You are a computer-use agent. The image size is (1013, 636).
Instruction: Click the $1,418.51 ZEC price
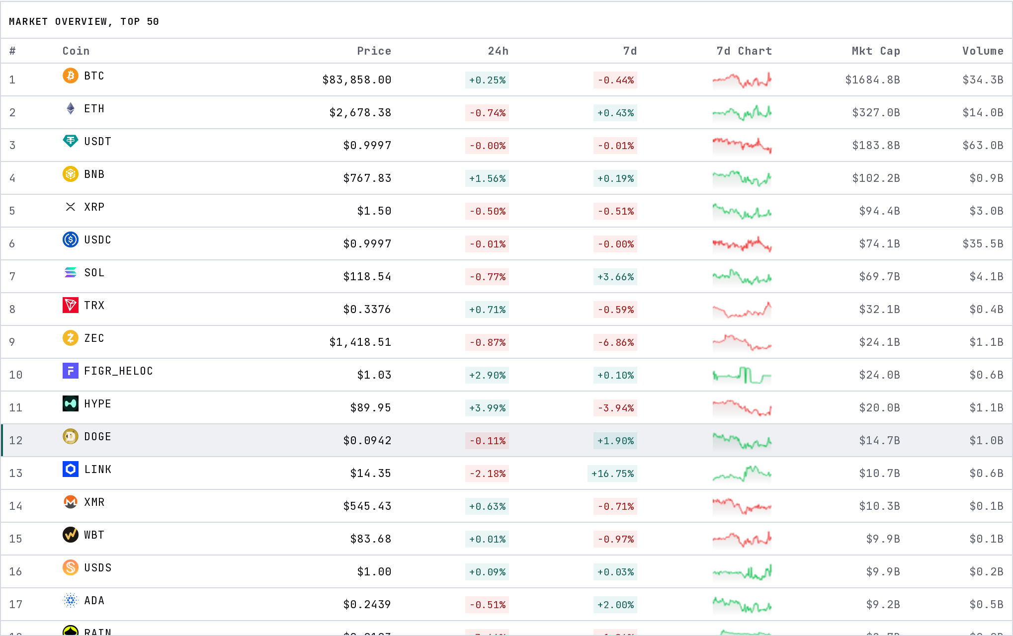[360, 342]
